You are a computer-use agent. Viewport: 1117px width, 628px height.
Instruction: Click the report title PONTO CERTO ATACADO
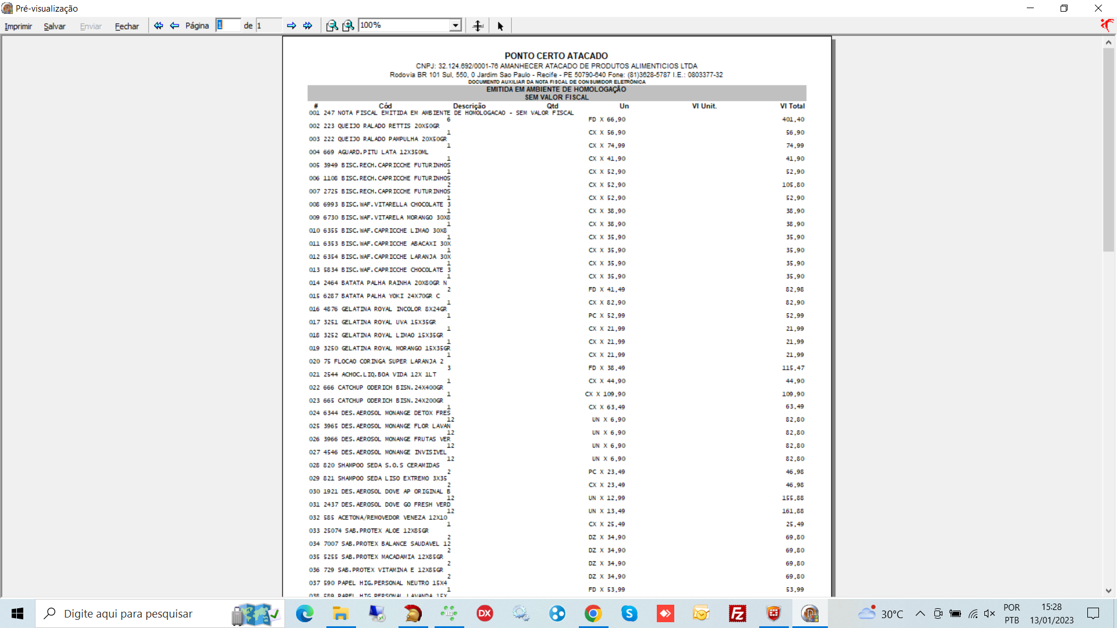556,56
